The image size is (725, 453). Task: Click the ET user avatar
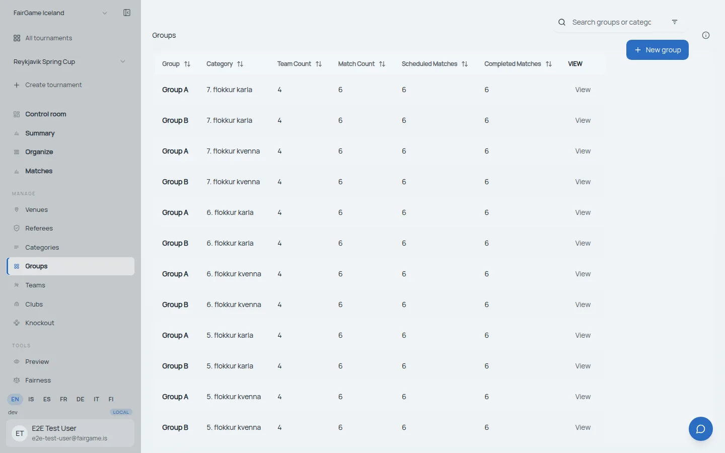20,433
